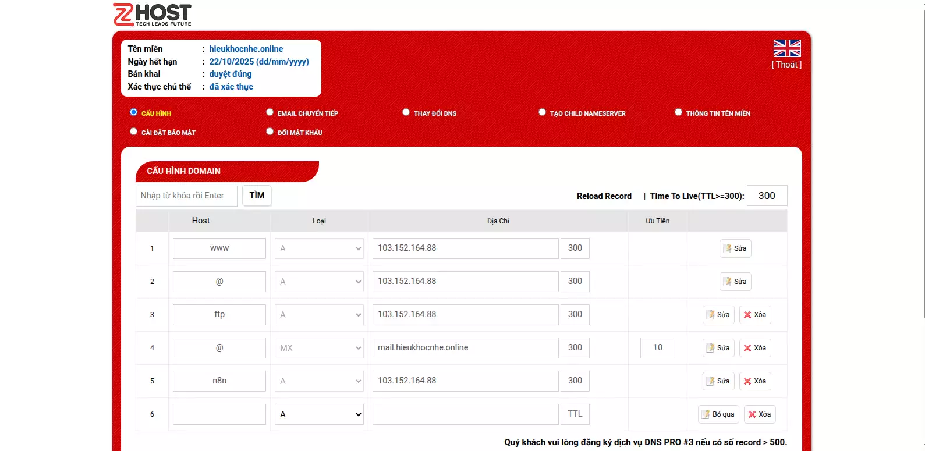Image resolution: width=925 pixels, height=451 pixels.
Task: Click the Thoát logout link
Action: 786,65
